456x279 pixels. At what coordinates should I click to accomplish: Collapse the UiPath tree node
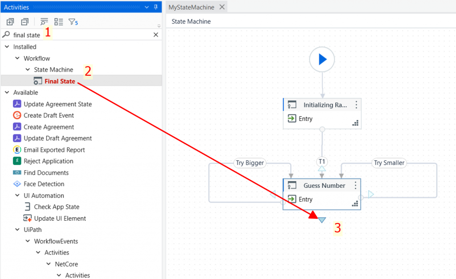pyautogui.click(x=17, y=230)
